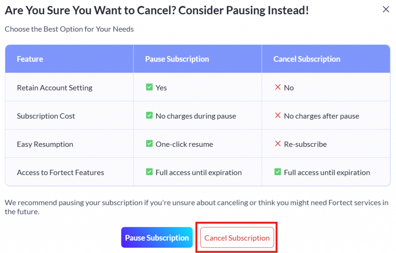Click the Access to Fortect Features label
This screenshot has height=253, width=396.
click(x=60, y=173)
